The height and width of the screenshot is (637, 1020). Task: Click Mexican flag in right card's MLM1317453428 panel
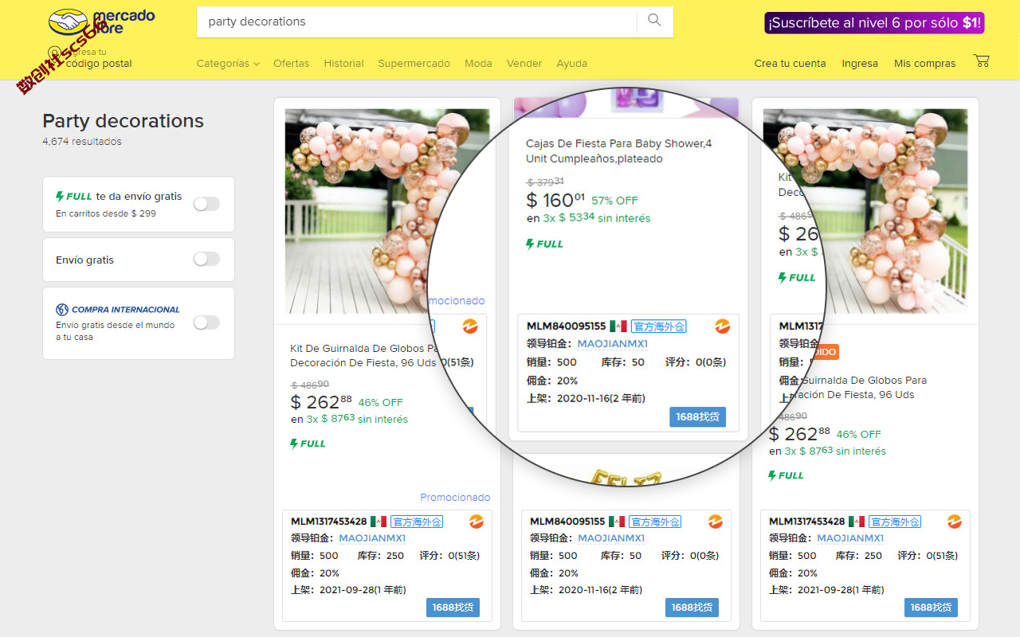[x=857, y=522]
